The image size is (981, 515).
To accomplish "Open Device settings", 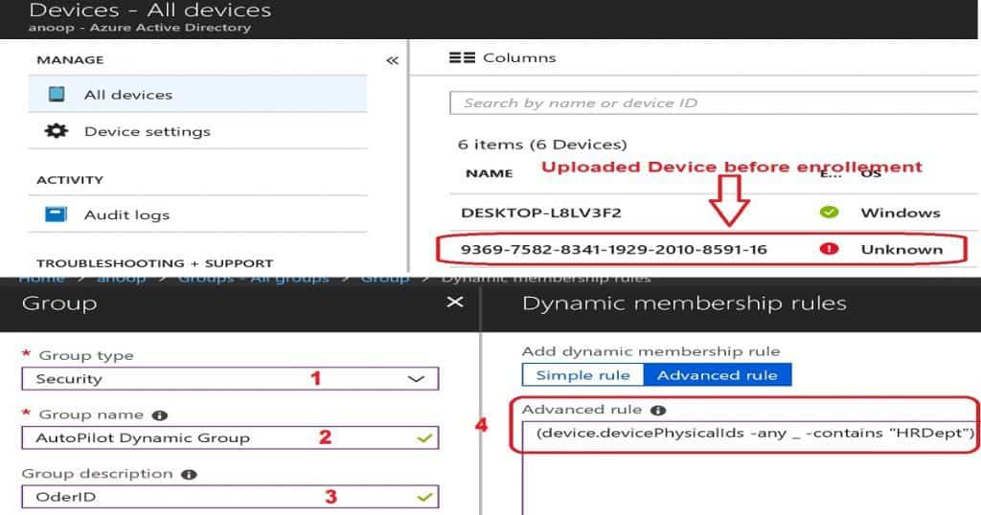I will tap(197, 131).
